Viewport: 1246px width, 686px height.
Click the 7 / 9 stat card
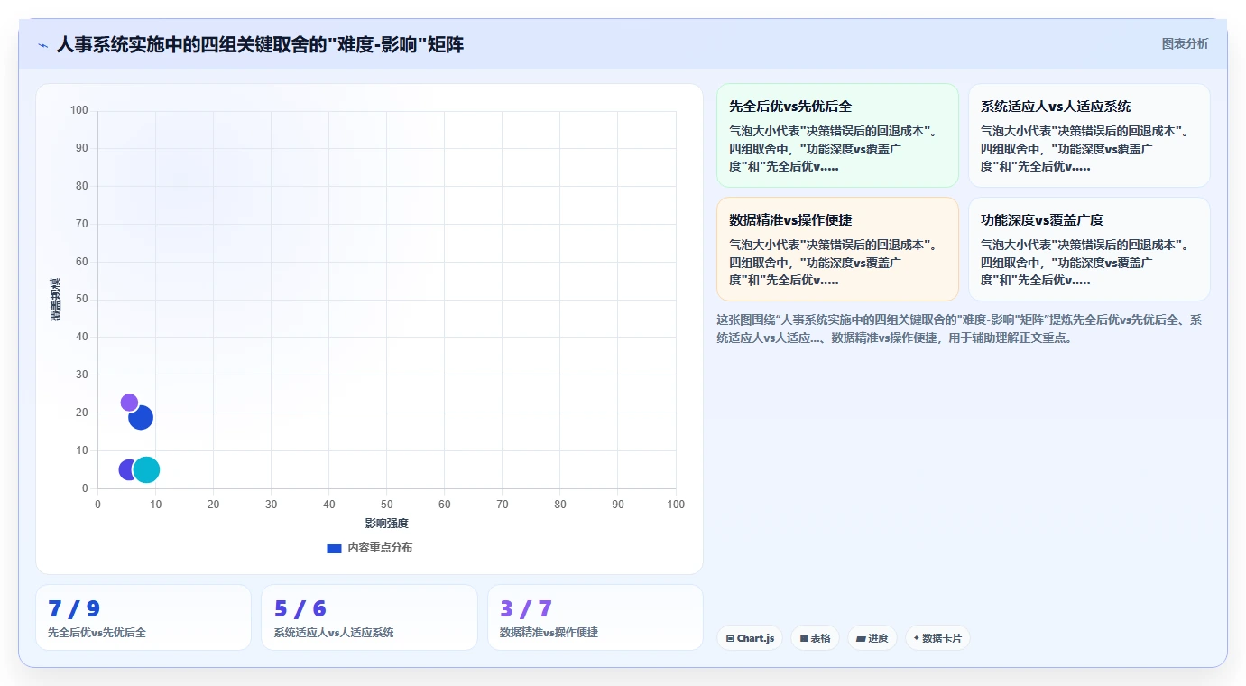tap(143, 617)
